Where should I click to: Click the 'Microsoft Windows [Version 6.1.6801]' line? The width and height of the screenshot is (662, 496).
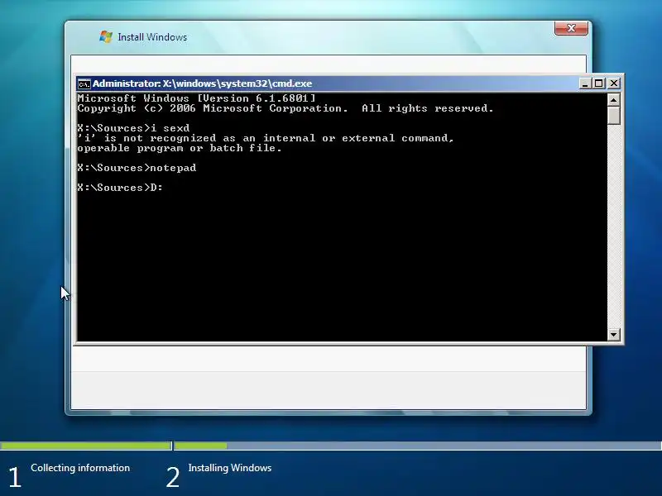click(x=196, y=98)
